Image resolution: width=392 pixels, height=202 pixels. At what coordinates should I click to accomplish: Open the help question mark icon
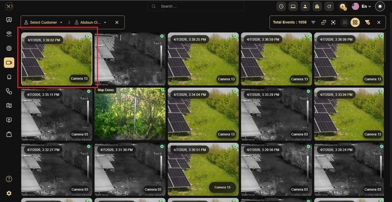(9, 179)
